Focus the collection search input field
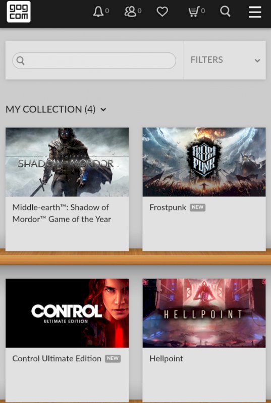 [x=94, y=60]
